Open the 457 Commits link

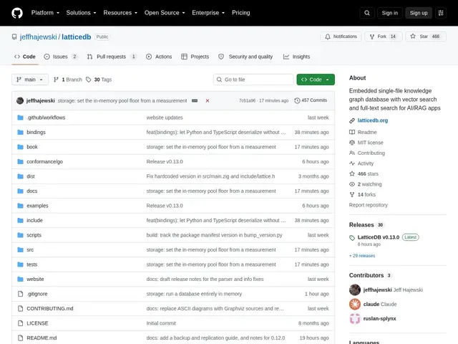(311, 100)
